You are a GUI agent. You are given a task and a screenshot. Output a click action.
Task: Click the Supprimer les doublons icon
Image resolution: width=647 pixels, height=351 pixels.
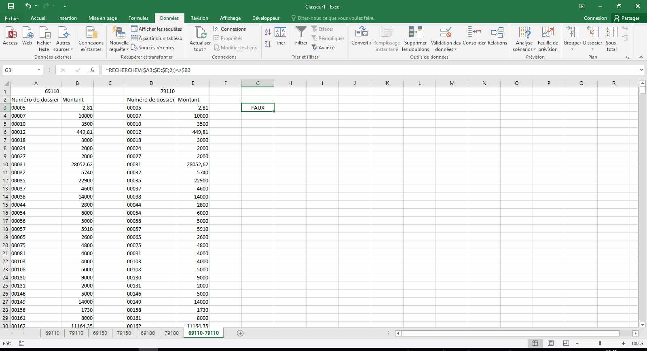point(415,33)
